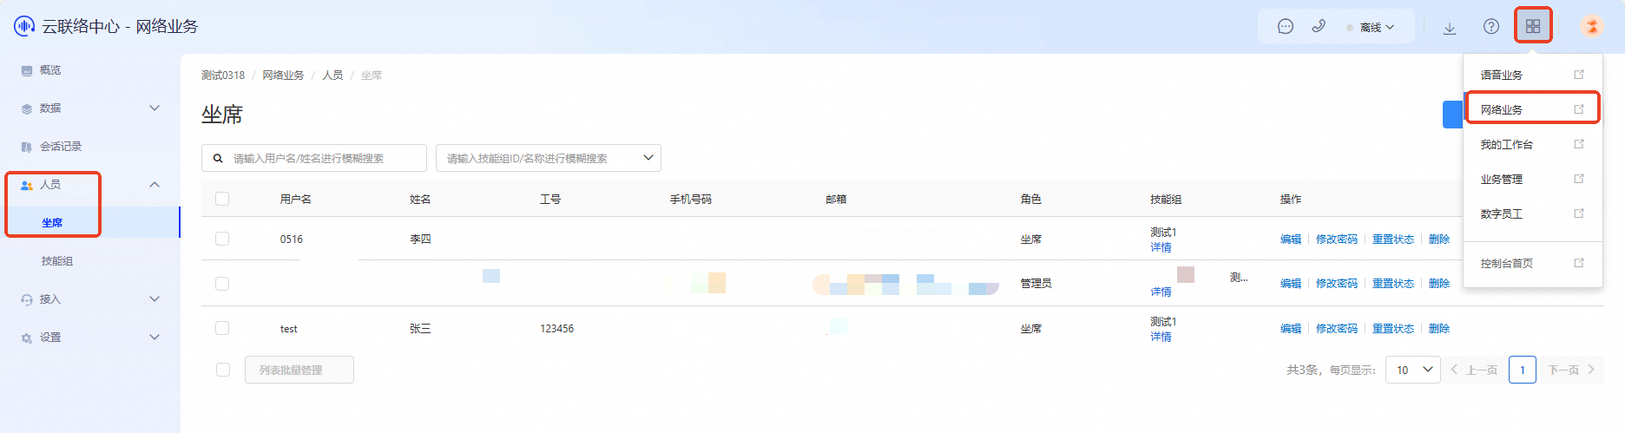1625x433 pixels.
Task: Open the chat message bubble icon
Action: (x=1286, y=27)
